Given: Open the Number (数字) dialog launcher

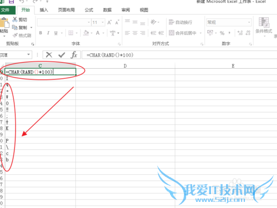Looking at the screenshot, I should [250, 44].
